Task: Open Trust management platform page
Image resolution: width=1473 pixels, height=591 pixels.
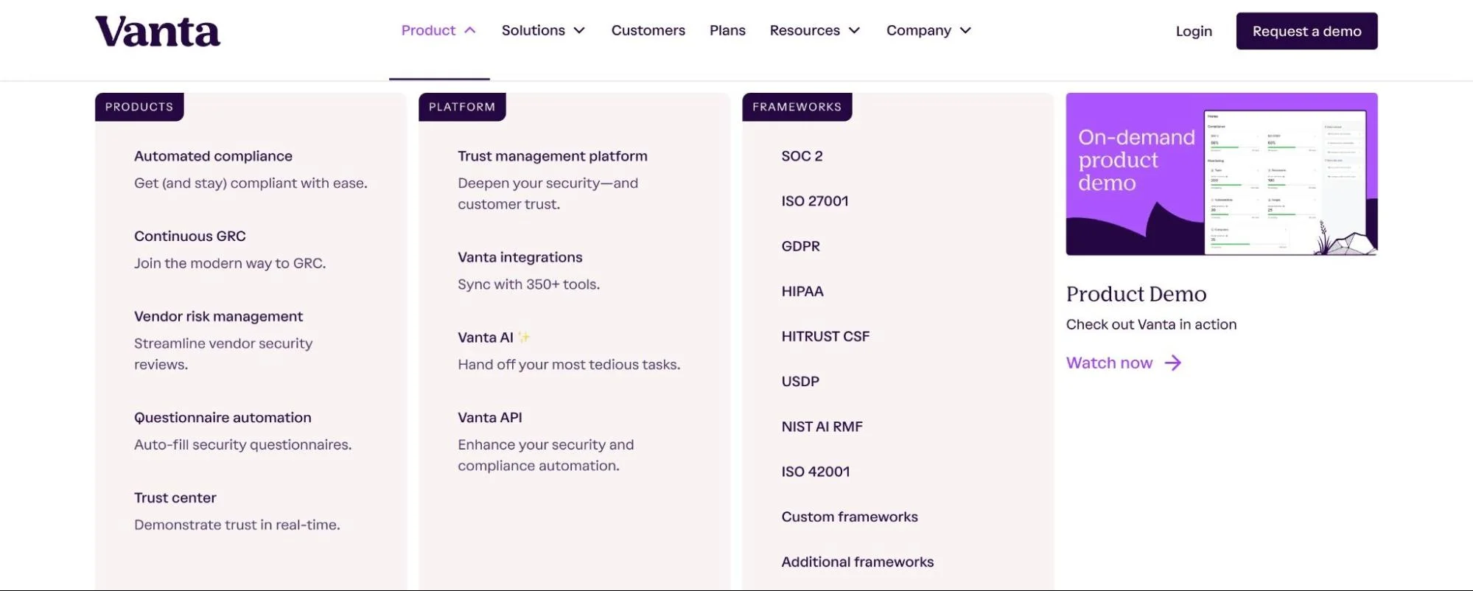Action: 553,156
